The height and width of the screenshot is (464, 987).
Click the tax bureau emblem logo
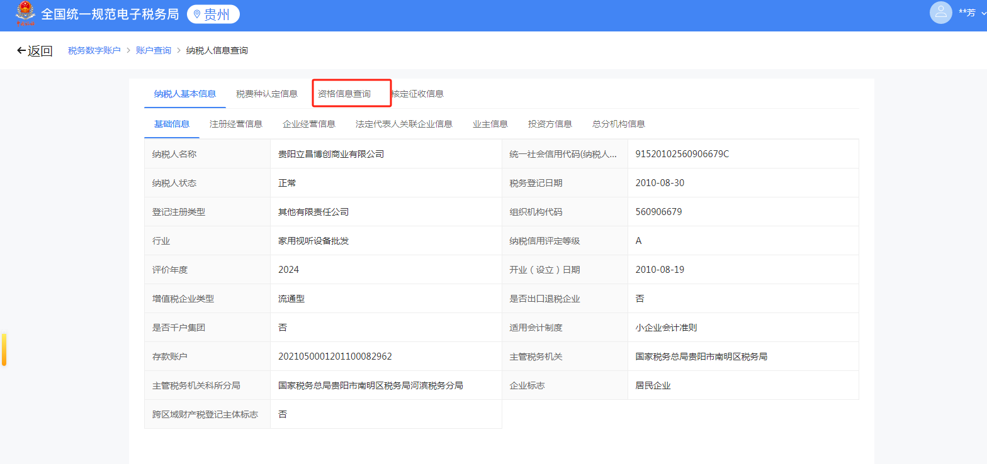coord(26,14)
